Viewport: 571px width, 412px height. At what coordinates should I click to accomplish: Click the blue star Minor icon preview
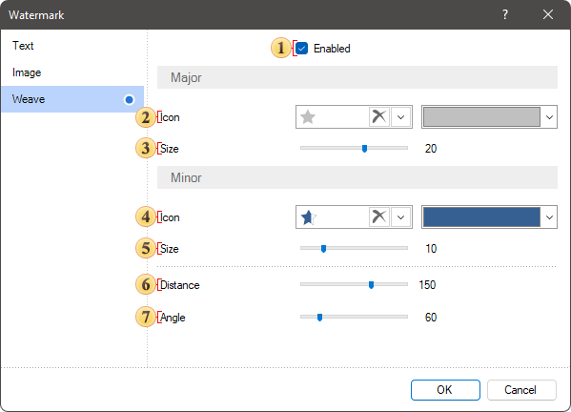point(309,217)
